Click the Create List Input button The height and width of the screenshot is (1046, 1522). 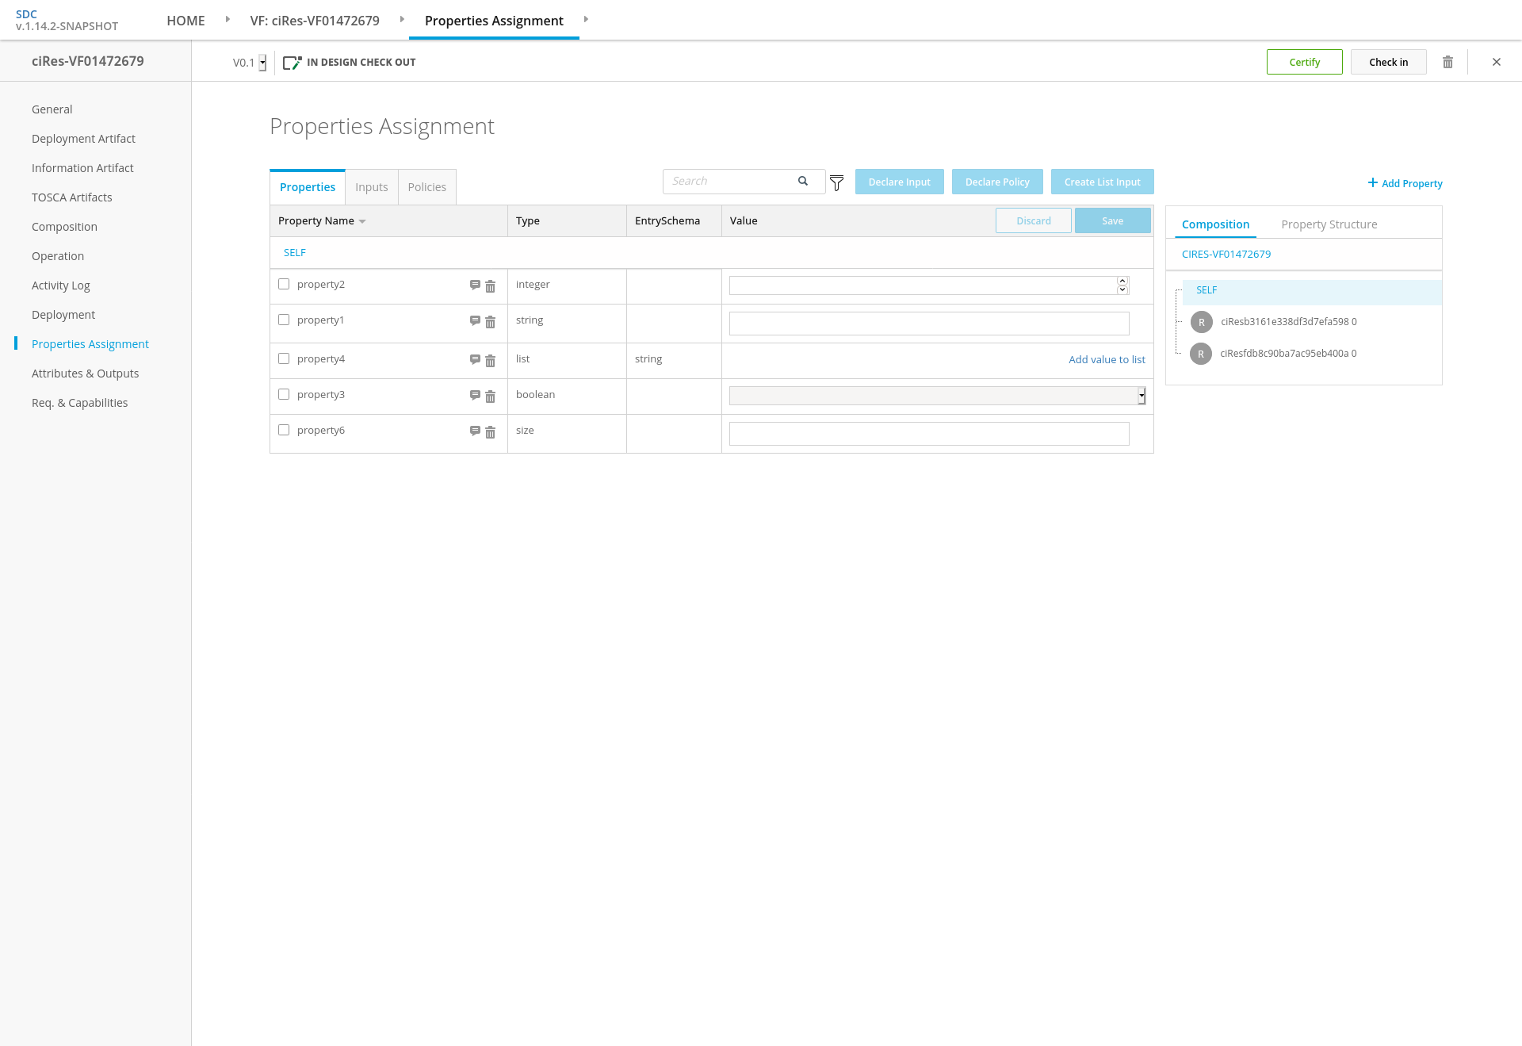(x=1102, y=182)
